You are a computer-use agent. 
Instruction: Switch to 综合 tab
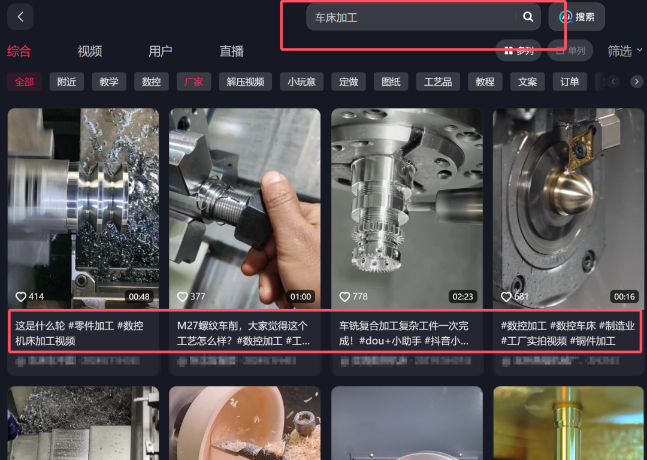click(19, 51)
